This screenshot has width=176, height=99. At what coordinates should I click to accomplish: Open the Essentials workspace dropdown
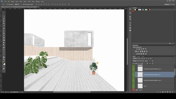[169, 4]
